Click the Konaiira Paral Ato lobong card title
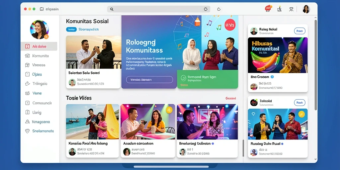This screenshot has height=170, width=340. point(88,143)
